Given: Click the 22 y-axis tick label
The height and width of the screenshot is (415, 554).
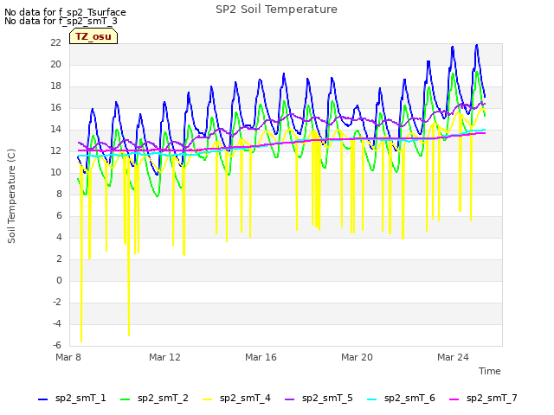Looking at the screenshot, I should click(x=55, y=42).
